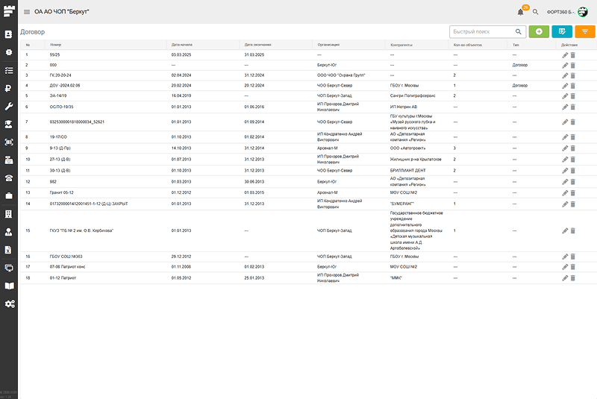Viewport: 597px width, 399px height.
Task: Delete contract ГБОУ СОШ №363 trash icon
Action: point(572,257)
